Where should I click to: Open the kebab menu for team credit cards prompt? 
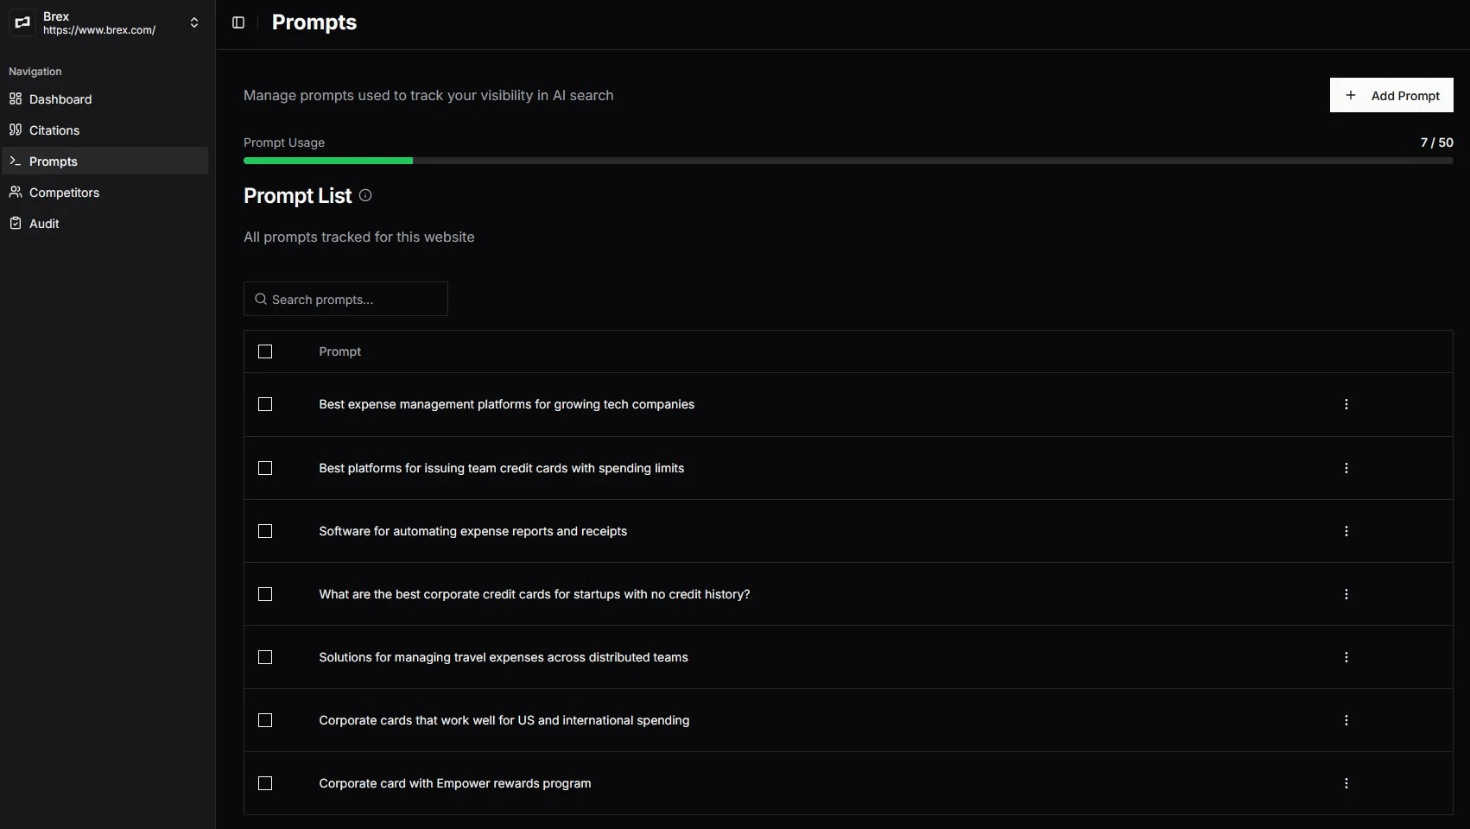(x=1346, y=468)
